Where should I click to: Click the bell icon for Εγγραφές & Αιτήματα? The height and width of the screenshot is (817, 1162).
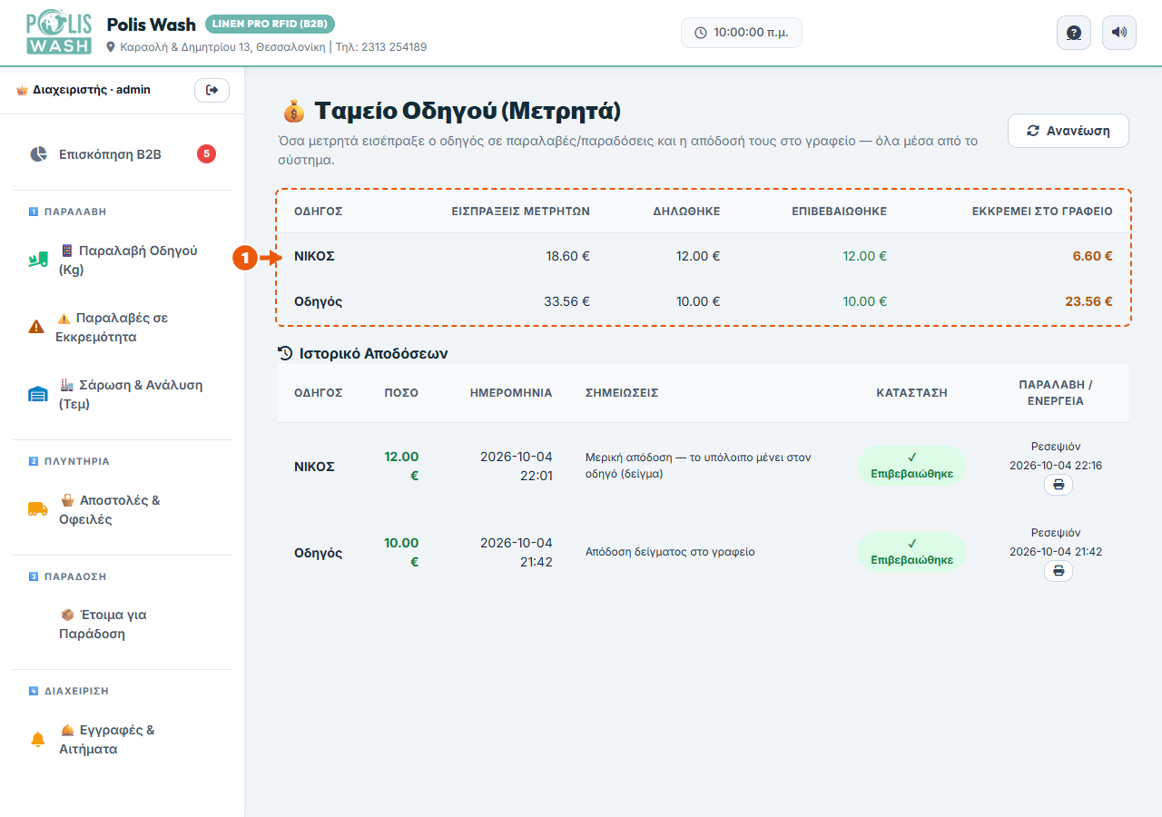(x=37, y=740)
